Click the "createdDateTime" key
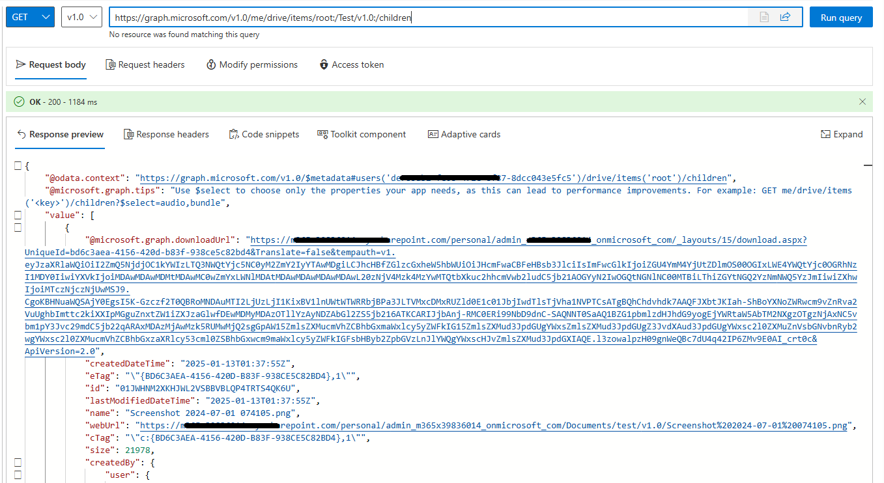 [x=127, y=364]
